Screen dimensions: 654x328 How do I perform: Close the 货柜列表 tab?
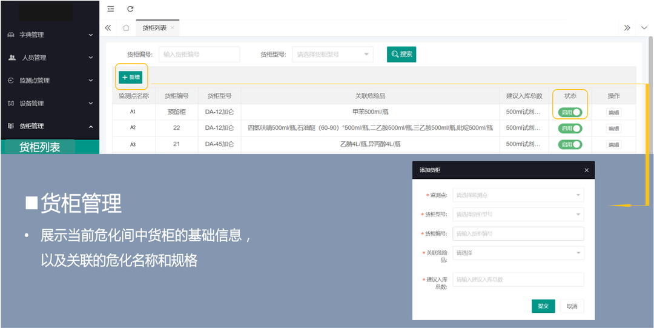coord(172,28)
